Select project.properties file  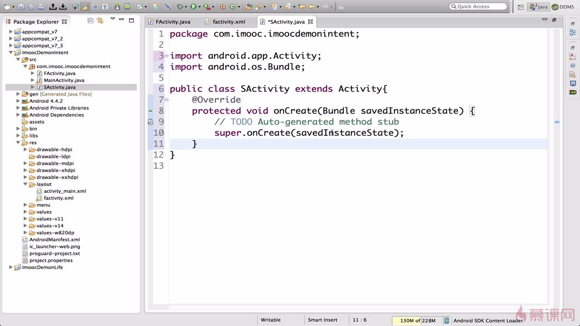[x=51, y=260]
